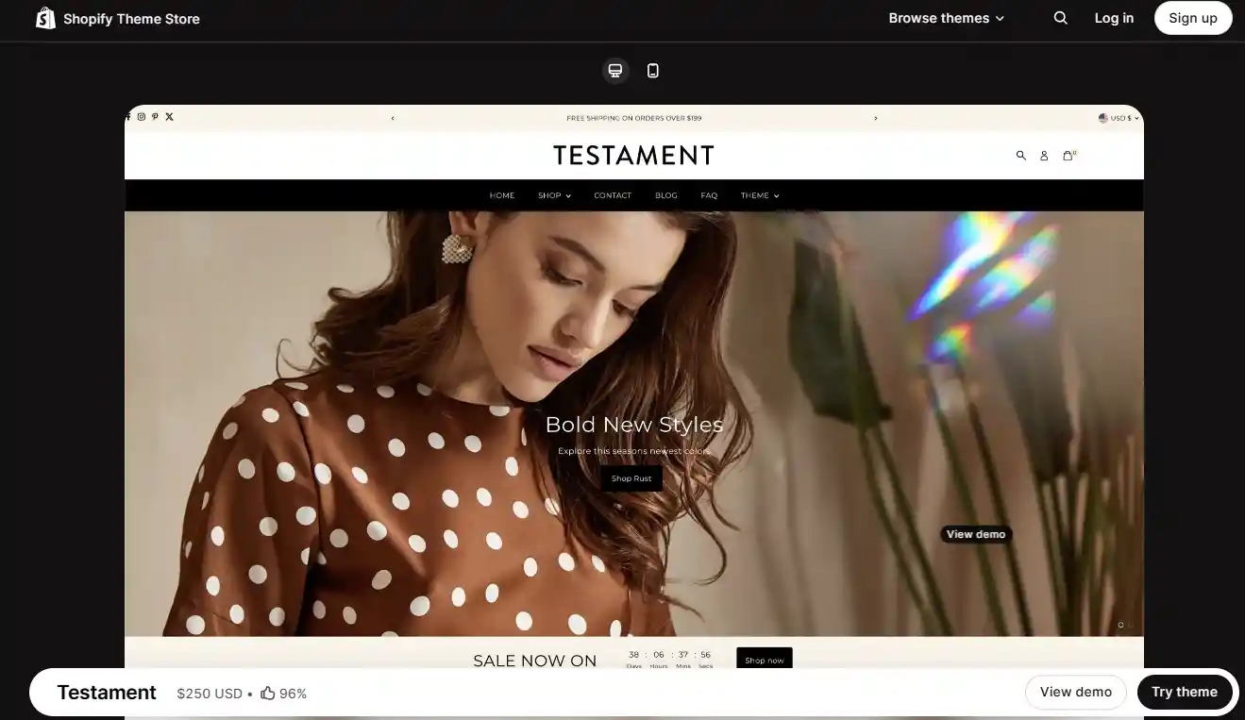Click the Bold New Styles heading
The width and height of the screenshot is (1245, 720).
[x=634, y=425]
